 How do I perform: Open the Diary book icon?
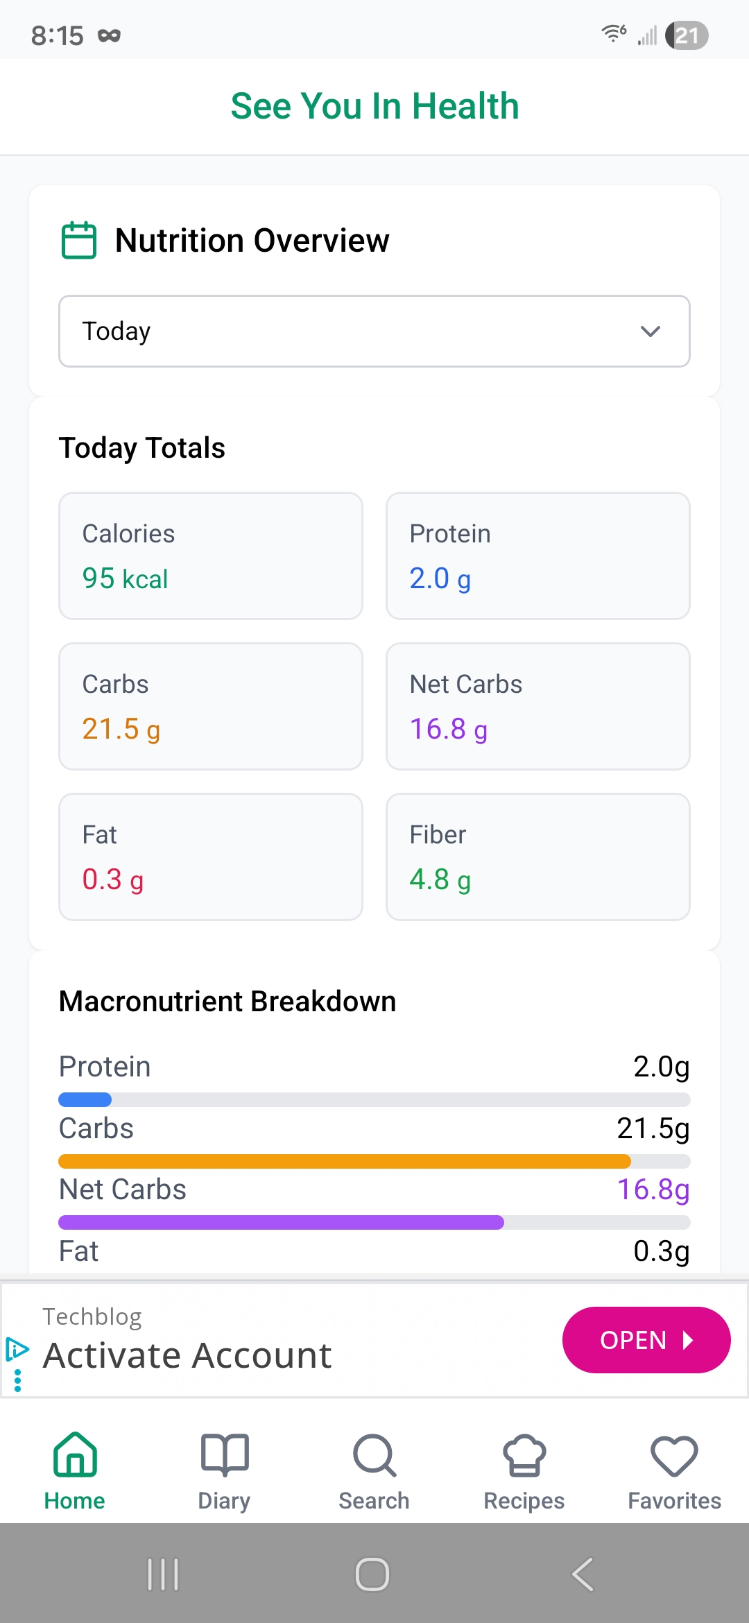[224, 1454]
